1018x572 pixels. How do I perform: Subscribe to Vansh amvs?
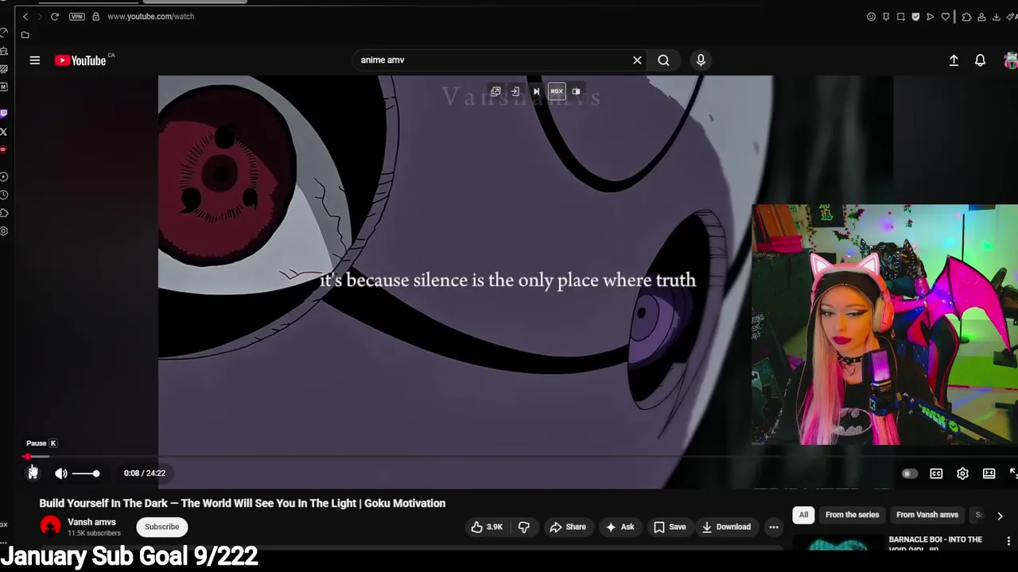(x=161, y=527)
